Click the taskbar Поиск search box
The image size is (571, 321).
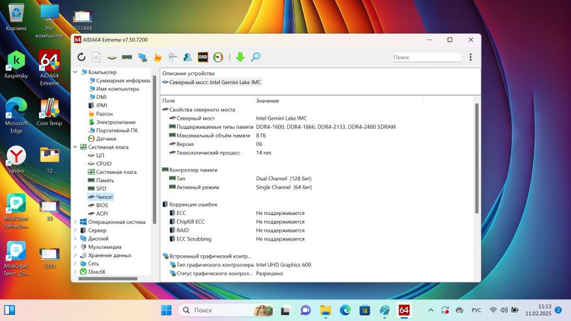point(226,310)
